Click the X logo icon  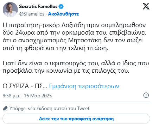coord(146,6)
